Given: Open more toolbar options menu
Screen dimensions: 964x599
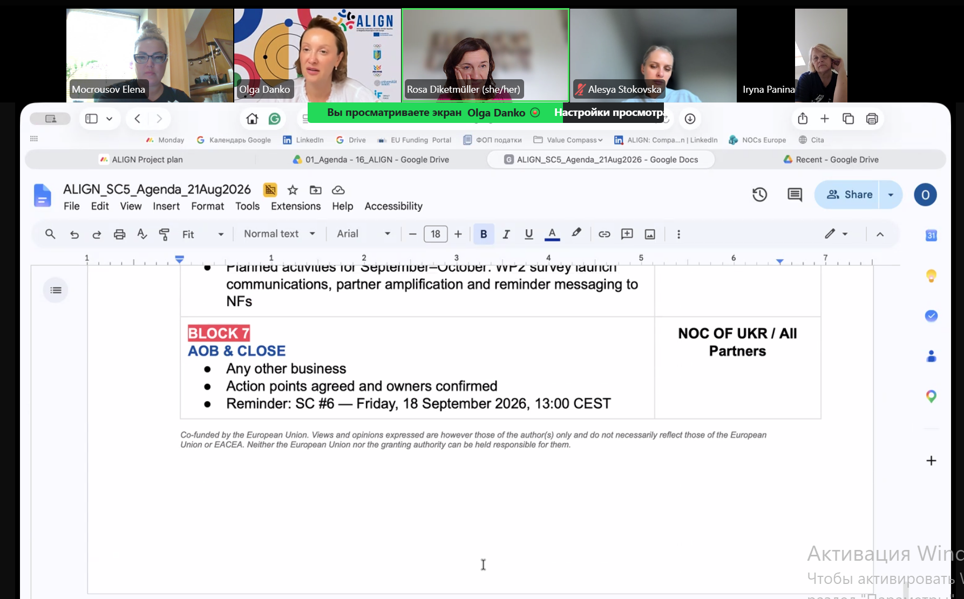Looking at the screenshot, I should 678,234.
